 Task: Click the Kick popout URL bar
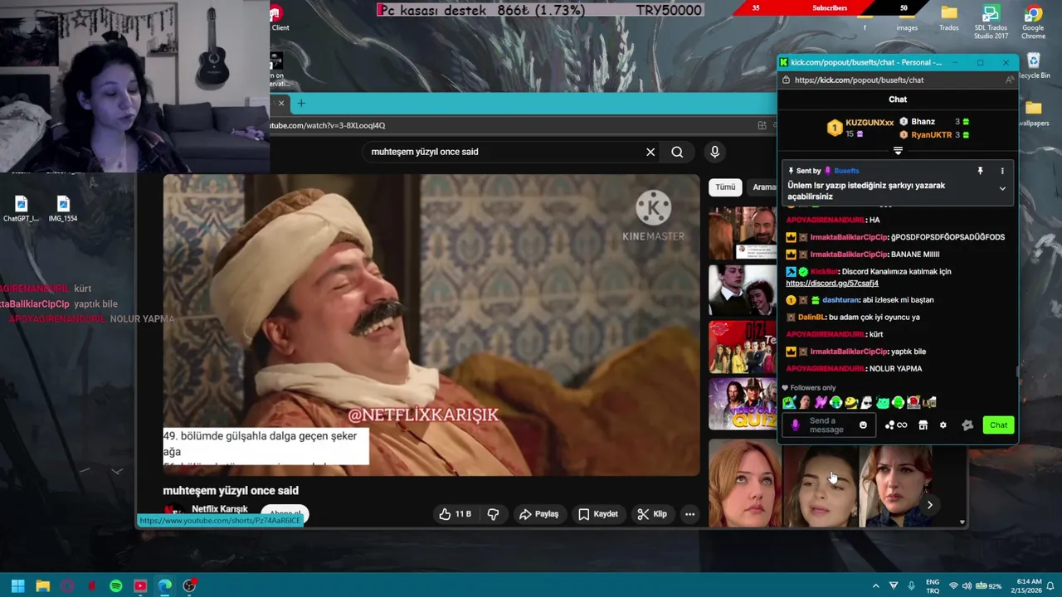coord(859,80)
